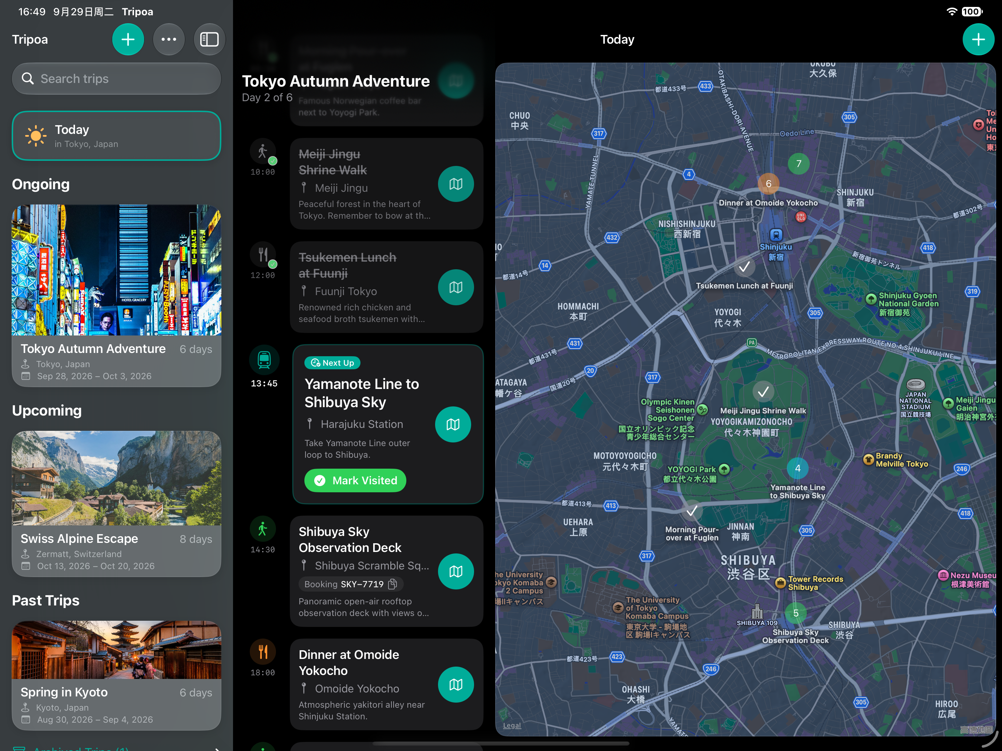
Task: Open the Legal link on the map
Action: tap(512, 725)
